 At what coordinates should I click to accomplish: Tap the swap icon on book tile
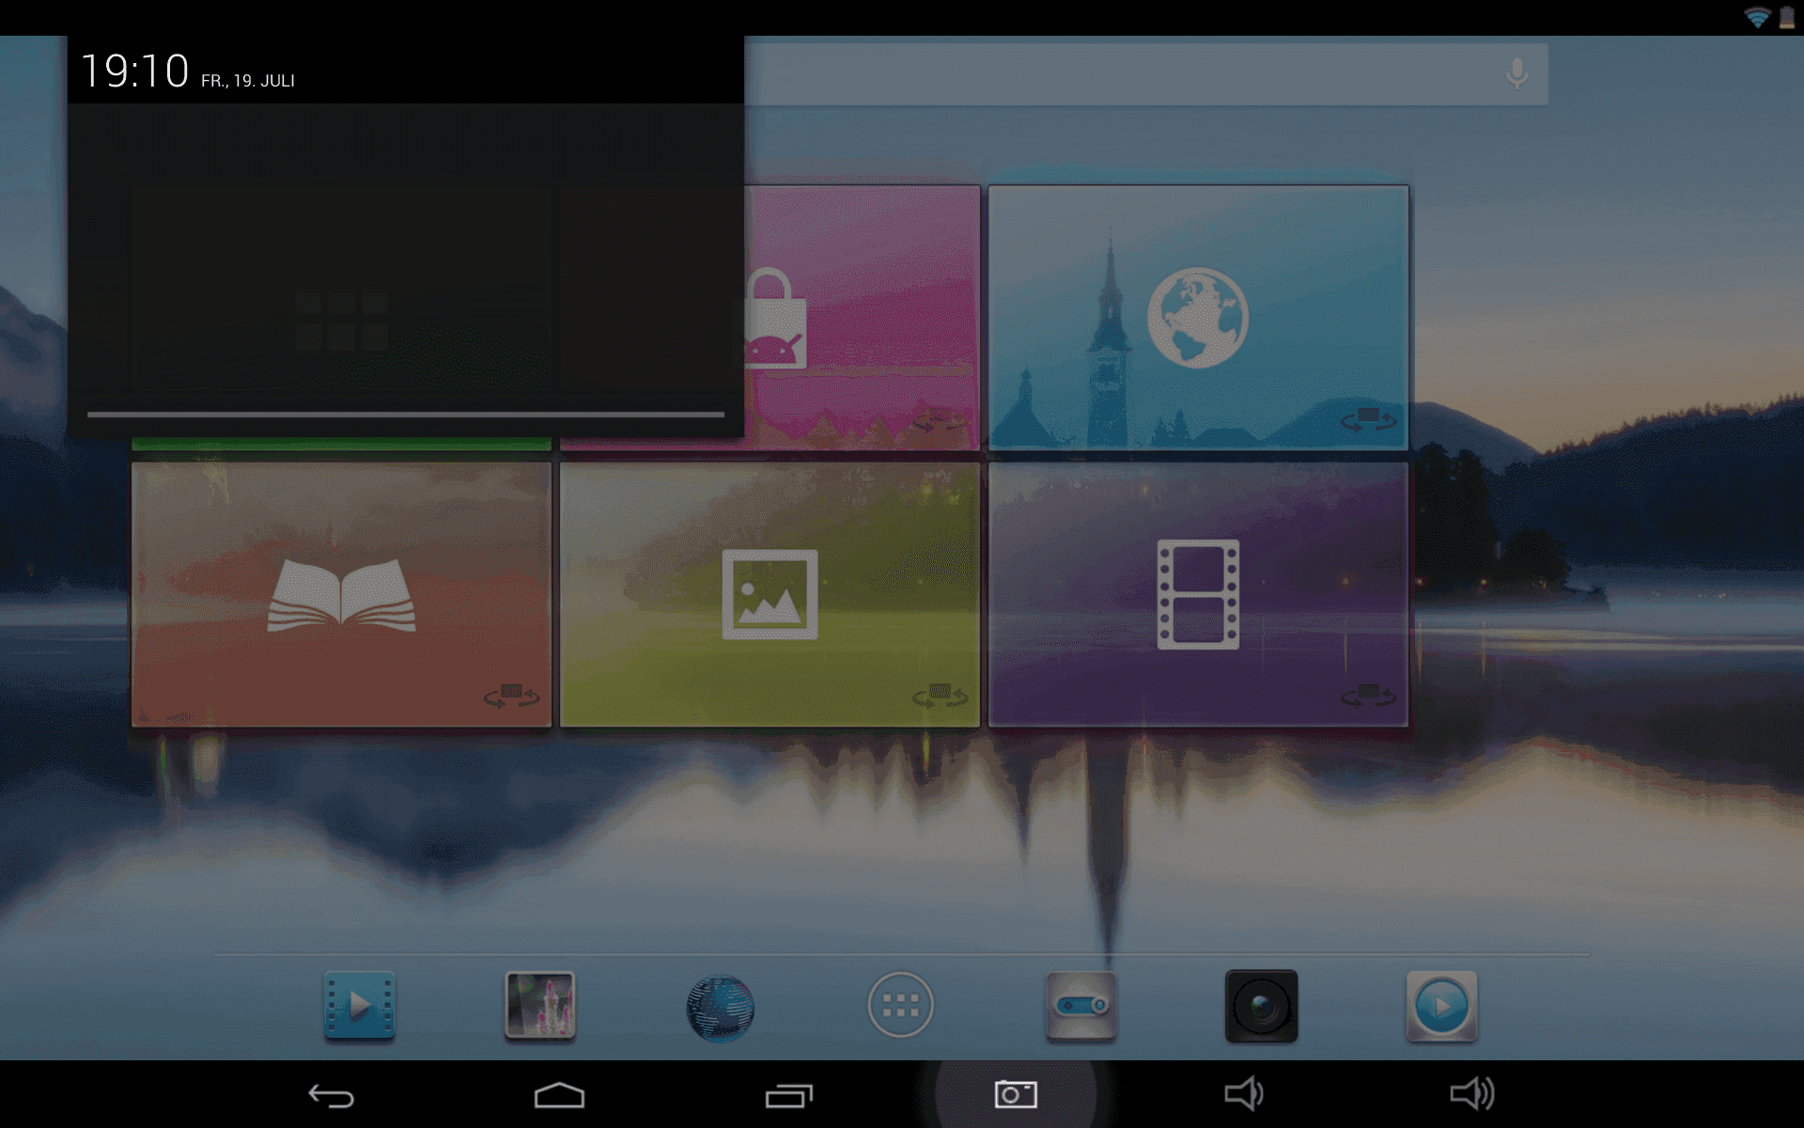[x=512, y=696]
